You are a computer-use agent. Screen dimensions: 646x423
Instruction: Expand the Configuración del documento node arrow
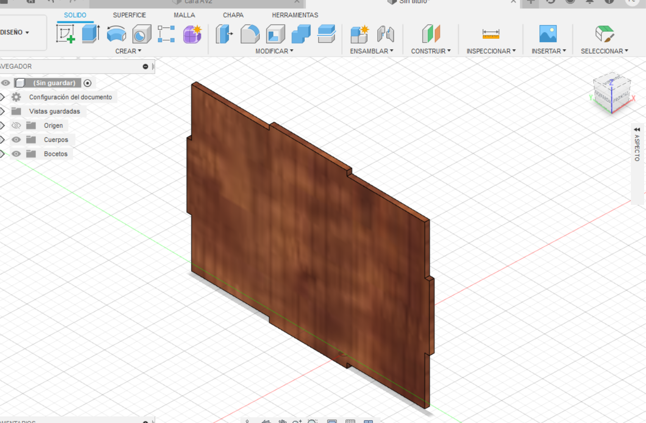[x=2, y=97]
